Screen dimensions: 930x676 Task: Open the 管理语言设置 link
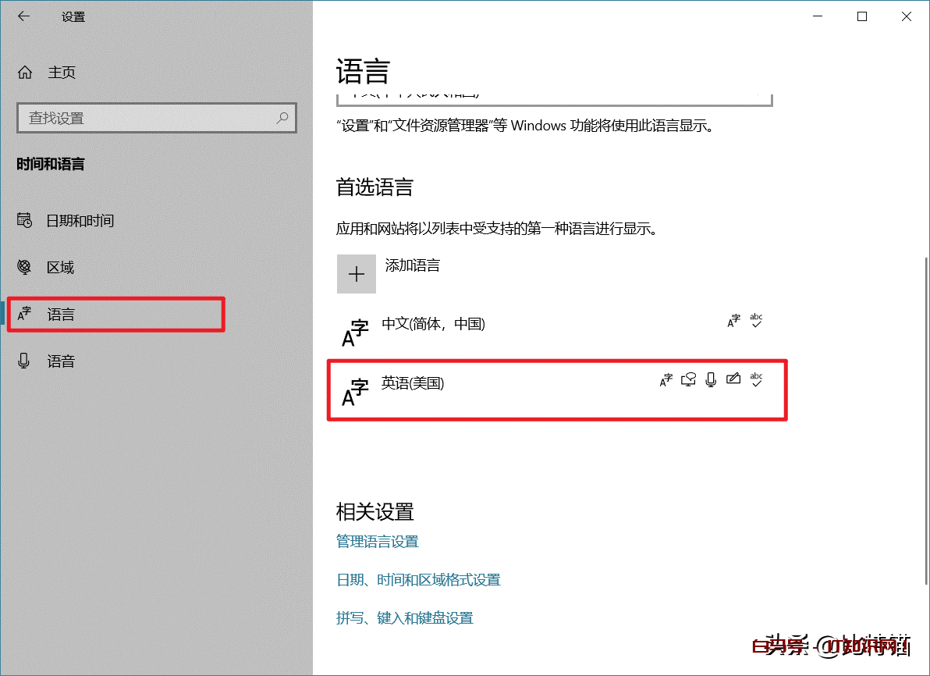point(377,541)
